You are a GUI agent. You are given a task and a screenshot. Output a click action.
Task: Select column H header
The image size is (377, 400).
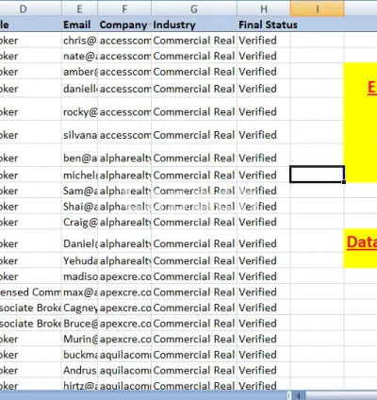coord(264,8)
